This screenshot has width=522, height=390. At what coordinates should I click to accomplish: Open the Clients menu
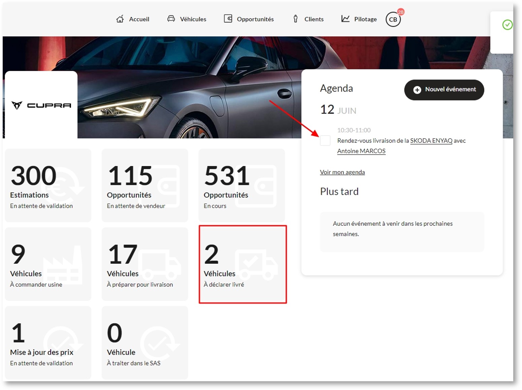pyautogui.click(x=308, y=19)
